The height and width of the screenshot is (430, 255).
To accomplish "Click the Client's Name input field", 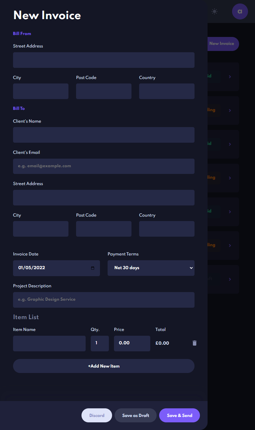I will tap(103, 135).
